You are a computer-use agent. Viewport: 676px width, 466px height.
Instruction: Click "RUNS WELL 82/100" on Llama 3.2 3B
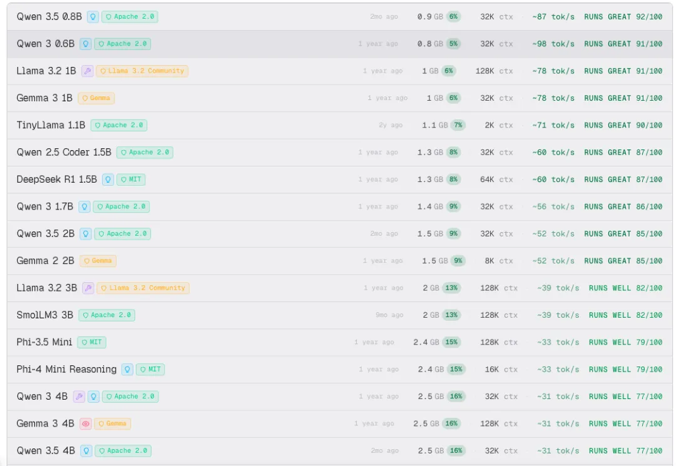coord(625,288)
